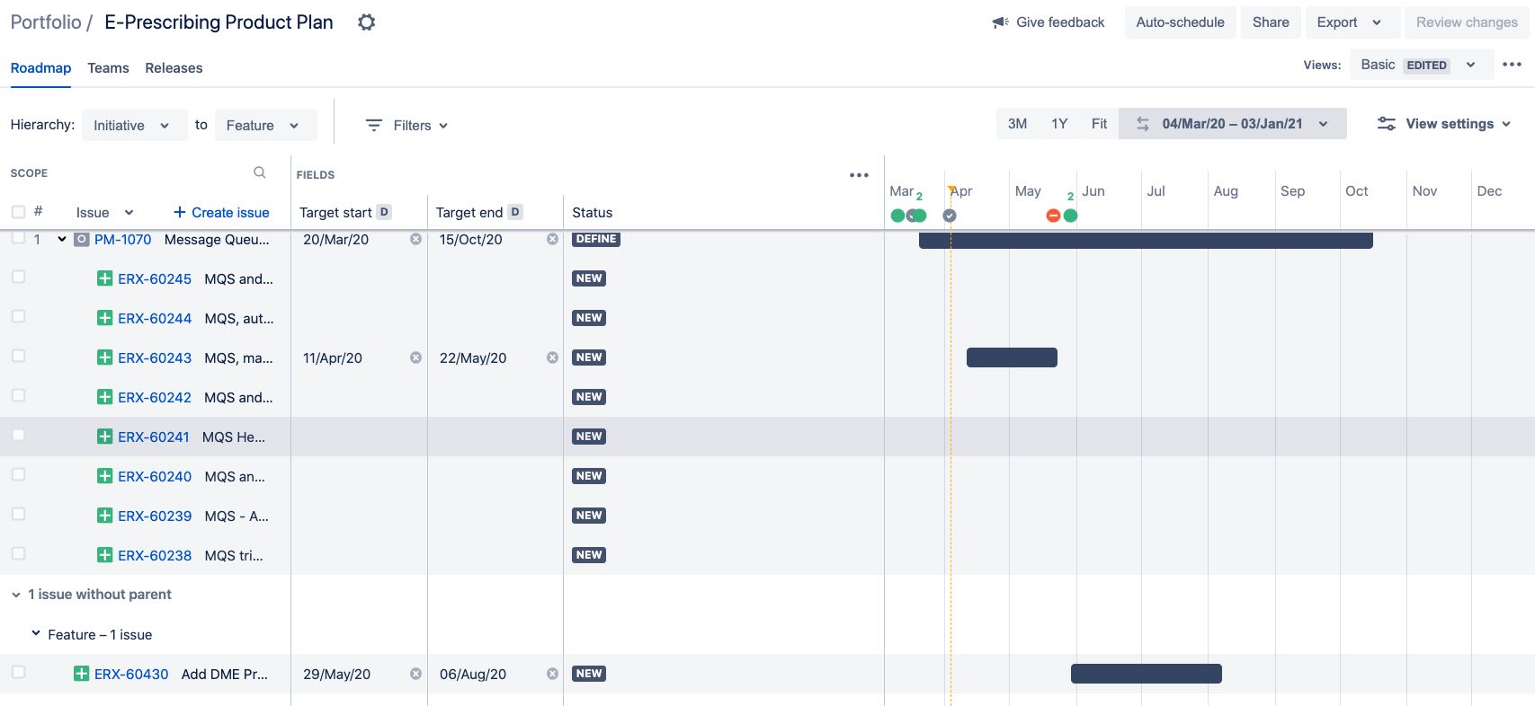This screenshot has height=706, width=1535.
Task: Select the 3M timeframe
Action: click(1017, 124)
